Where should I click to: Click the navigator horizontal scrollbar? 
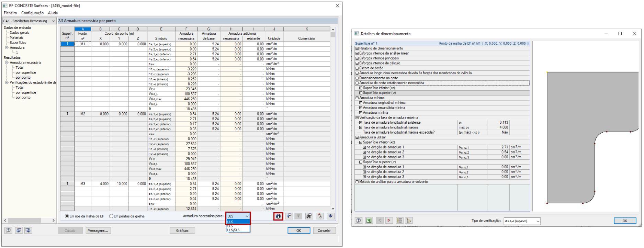pos(29,221)
